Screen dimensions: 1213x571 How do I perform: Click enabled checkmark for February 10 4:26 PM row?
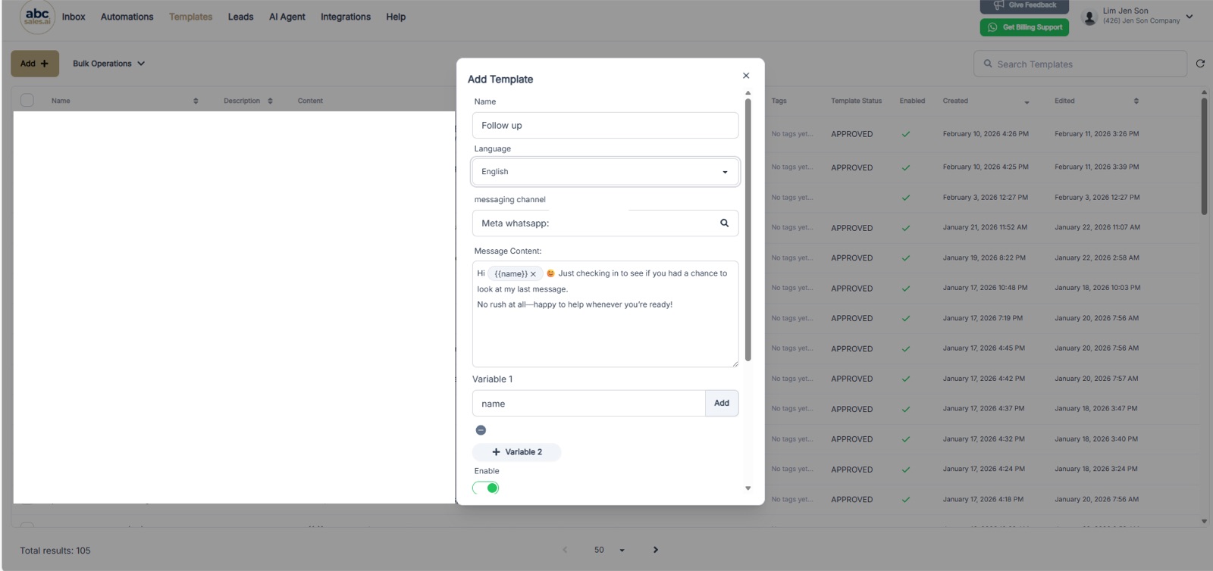coord(905,134)
